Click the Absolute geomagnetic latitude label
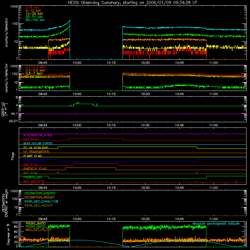 point(216,223)
